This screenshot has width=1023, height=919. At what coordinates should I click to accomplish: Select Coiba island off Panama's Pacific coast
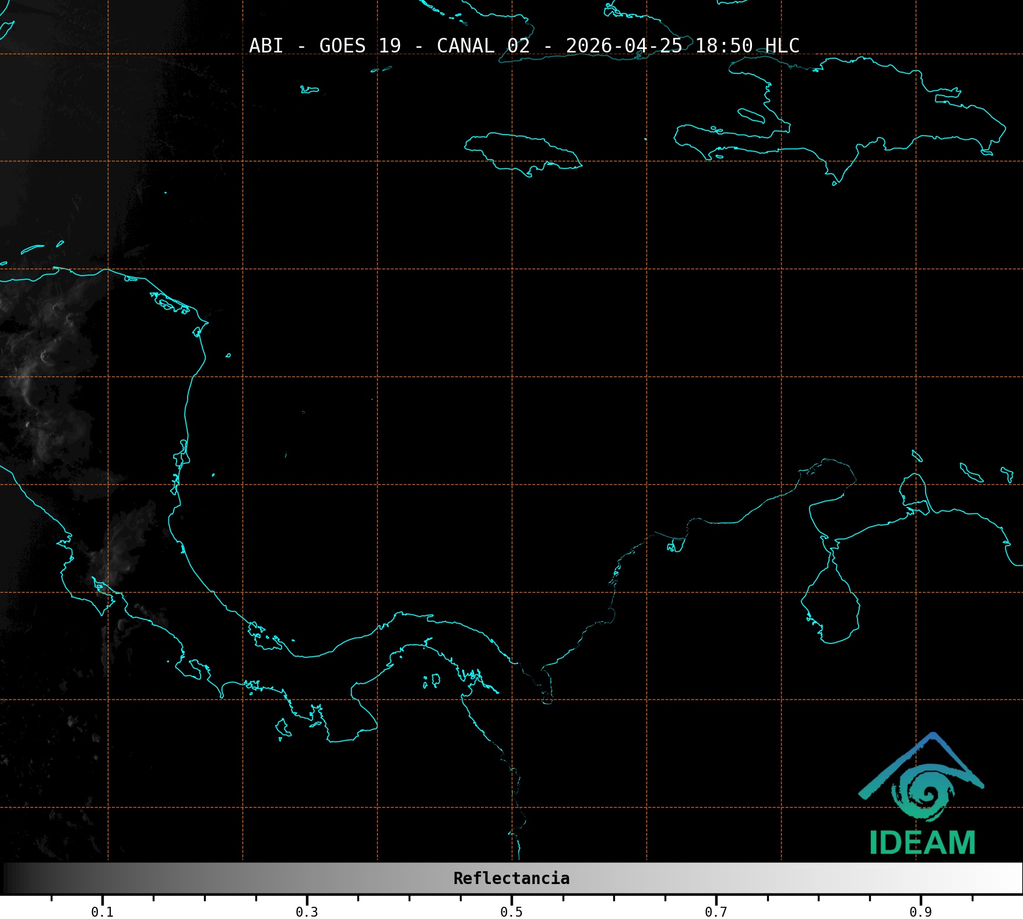point(283,727)
